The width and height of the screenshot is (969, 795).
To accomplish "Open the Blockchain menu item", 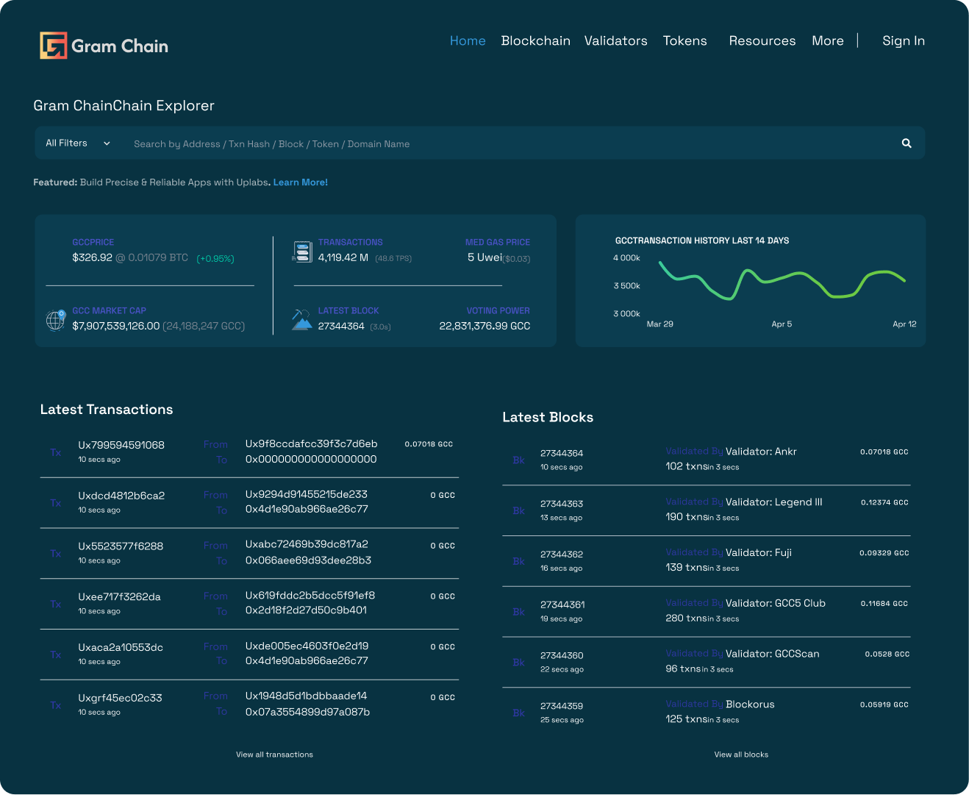I will 535,41.
